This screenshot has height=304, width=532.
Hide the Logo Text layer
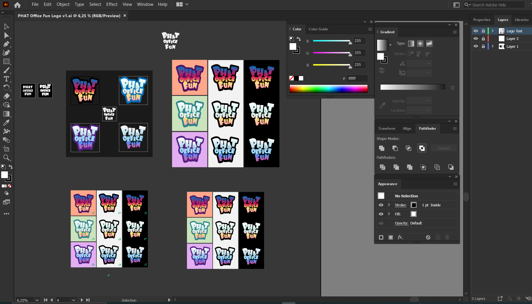point(476,31)
